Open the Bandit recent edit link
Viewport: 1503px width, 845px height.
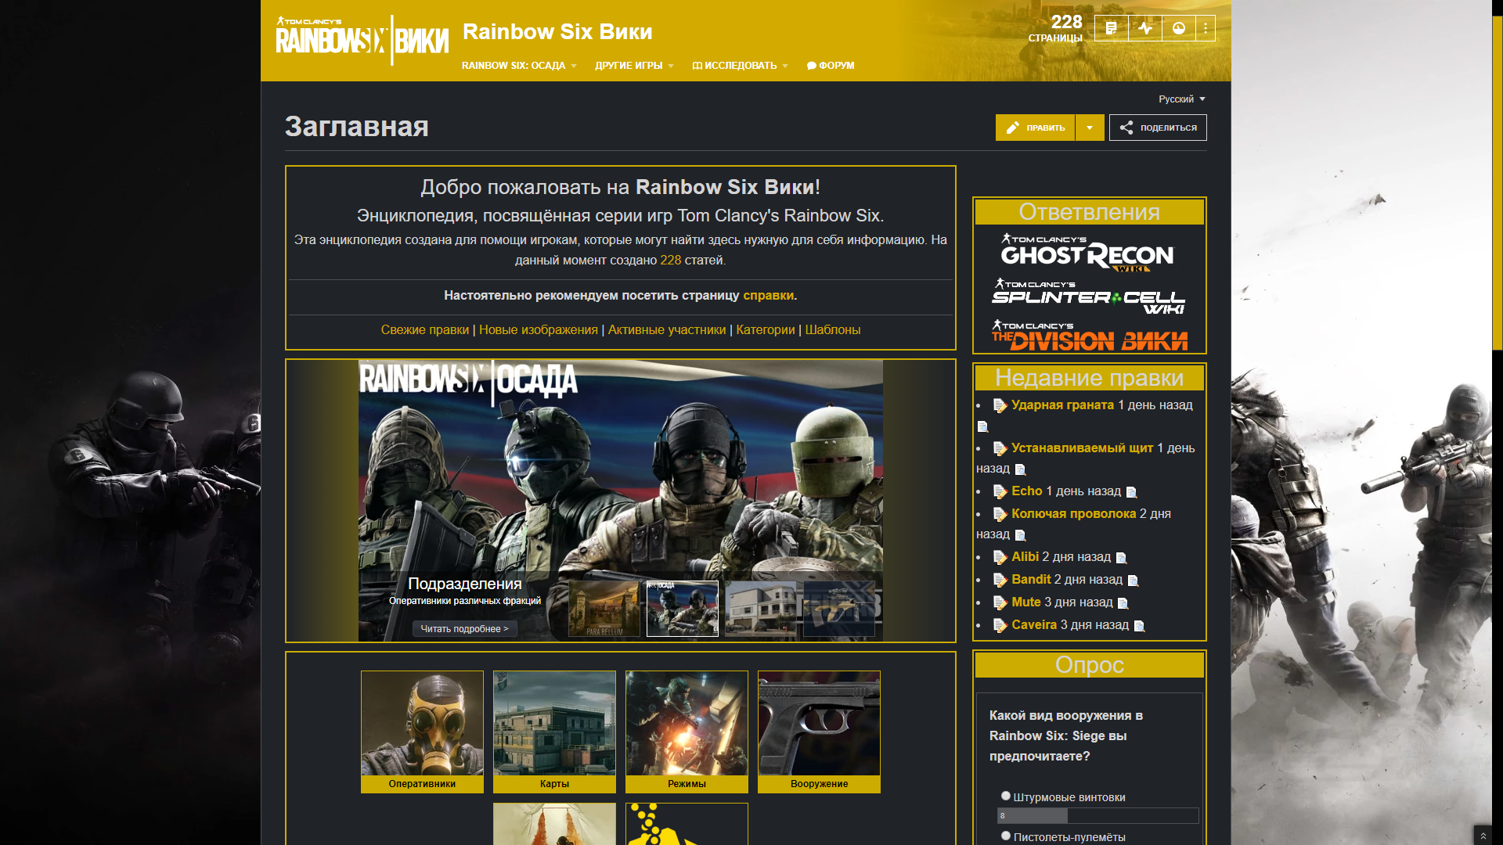point(1031,580)
